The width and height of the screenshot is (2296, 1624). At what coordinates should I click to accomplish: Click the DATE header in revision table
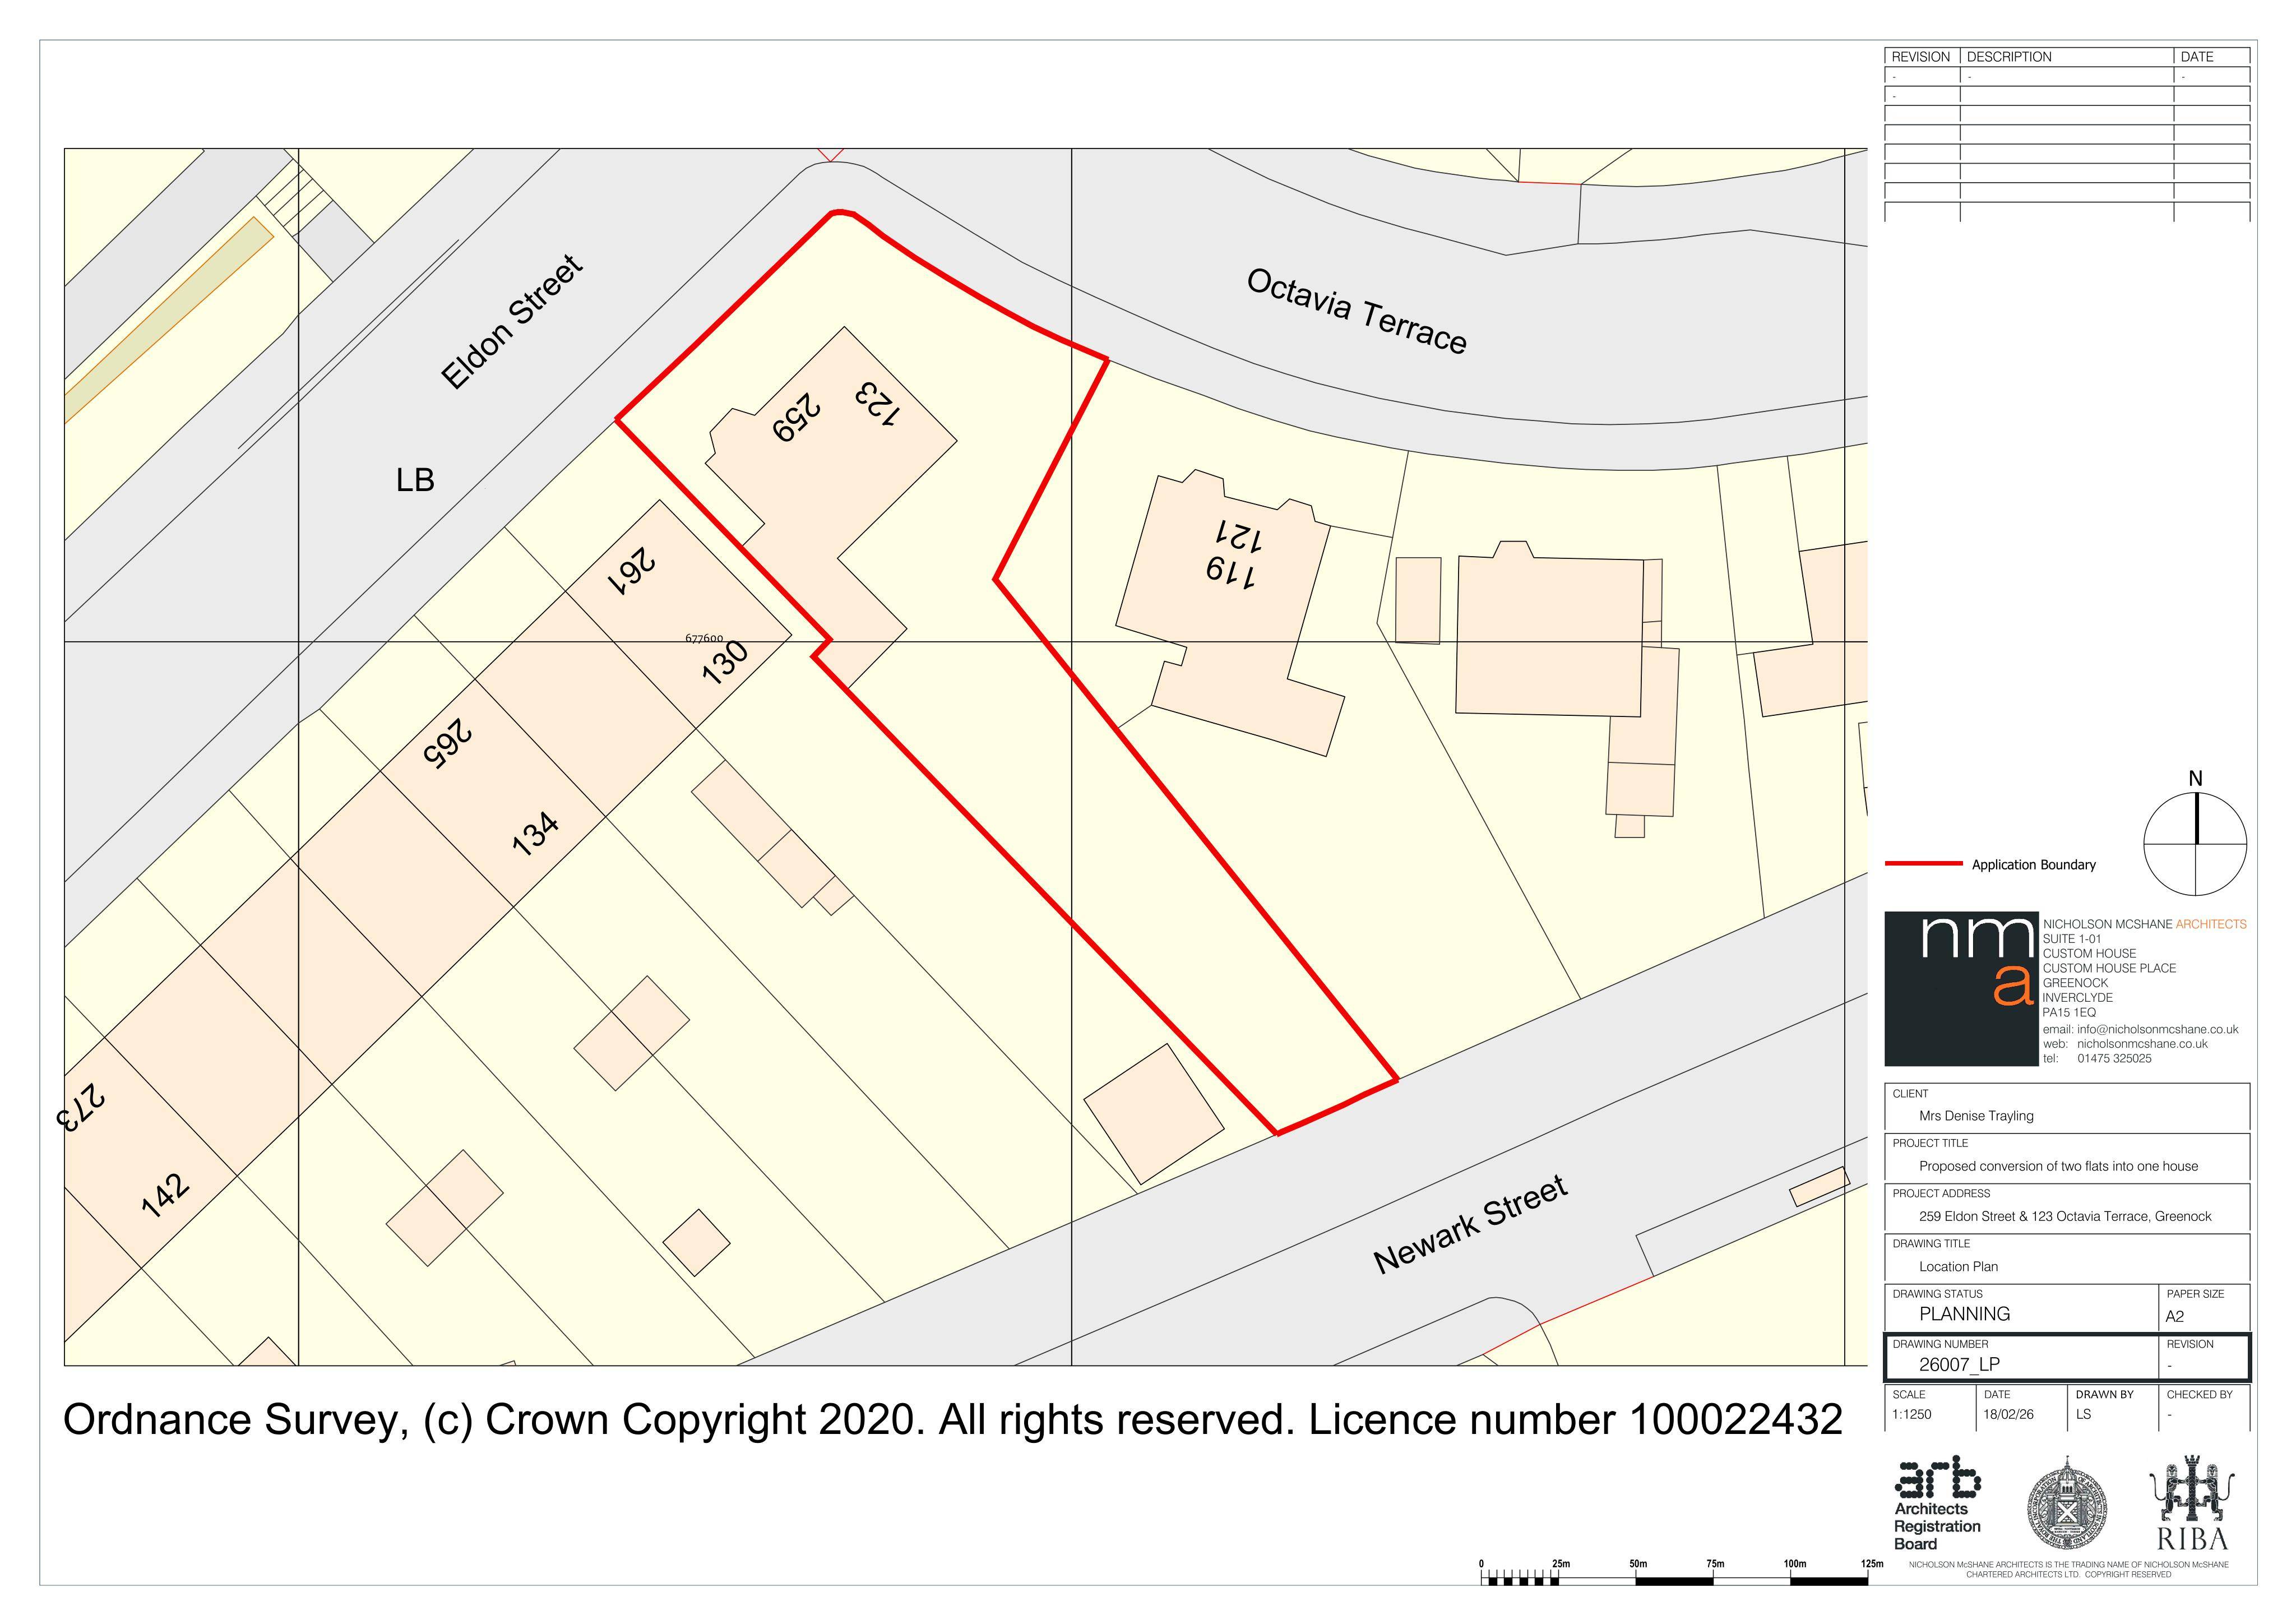tap(2196, 57)
